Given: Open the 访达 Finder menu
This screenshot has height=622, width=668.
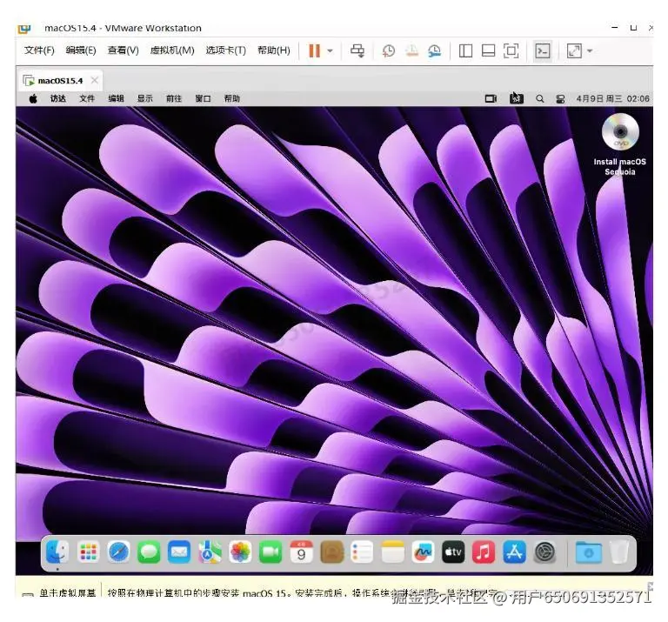Looking at the screenshot, I should pyautogui.click(x=58, y=98).
